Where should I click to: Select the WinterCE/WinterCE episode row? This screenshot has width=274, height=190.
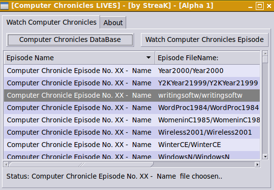click(132, 145)
